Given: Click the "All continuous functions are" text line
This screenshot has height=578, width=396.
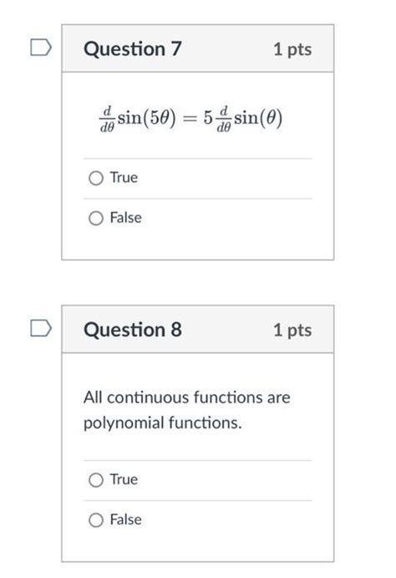Looking at the screenshot, I should (x=187, y=398).
